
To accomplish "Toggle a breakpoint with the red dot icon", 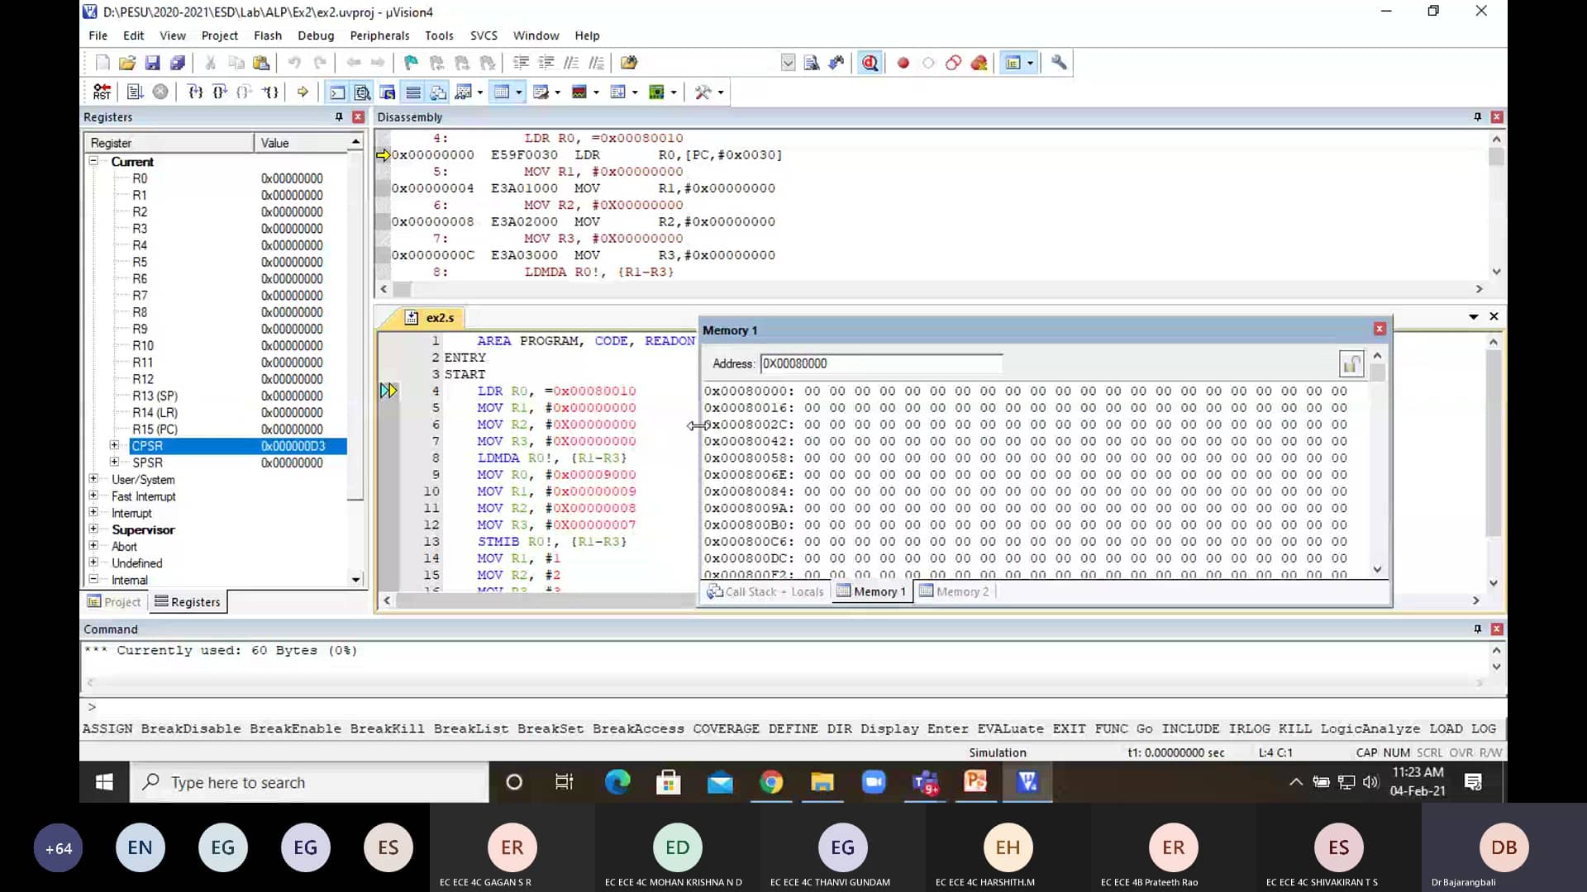I will click(x=903, y=63).
